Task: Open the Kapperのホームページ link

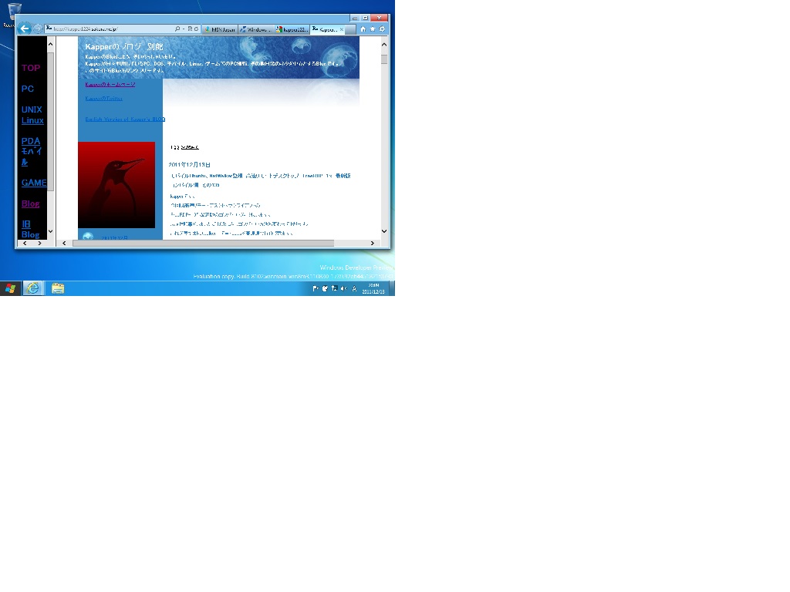Action: tap(110, 84)
